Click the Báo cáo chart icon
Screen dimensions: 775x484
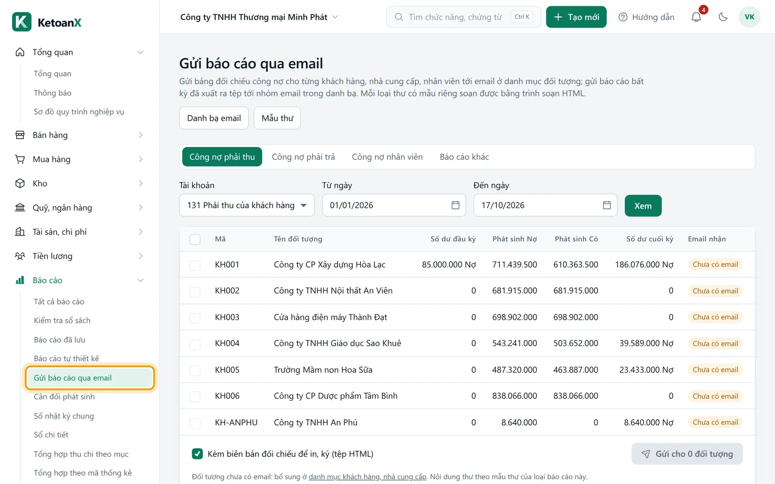[x=20, y=280]
